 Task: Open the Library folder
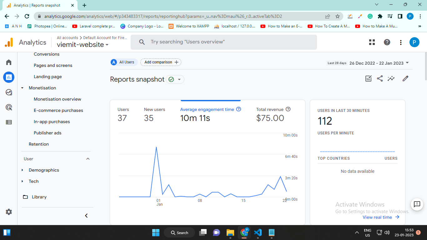coord(35,197)
